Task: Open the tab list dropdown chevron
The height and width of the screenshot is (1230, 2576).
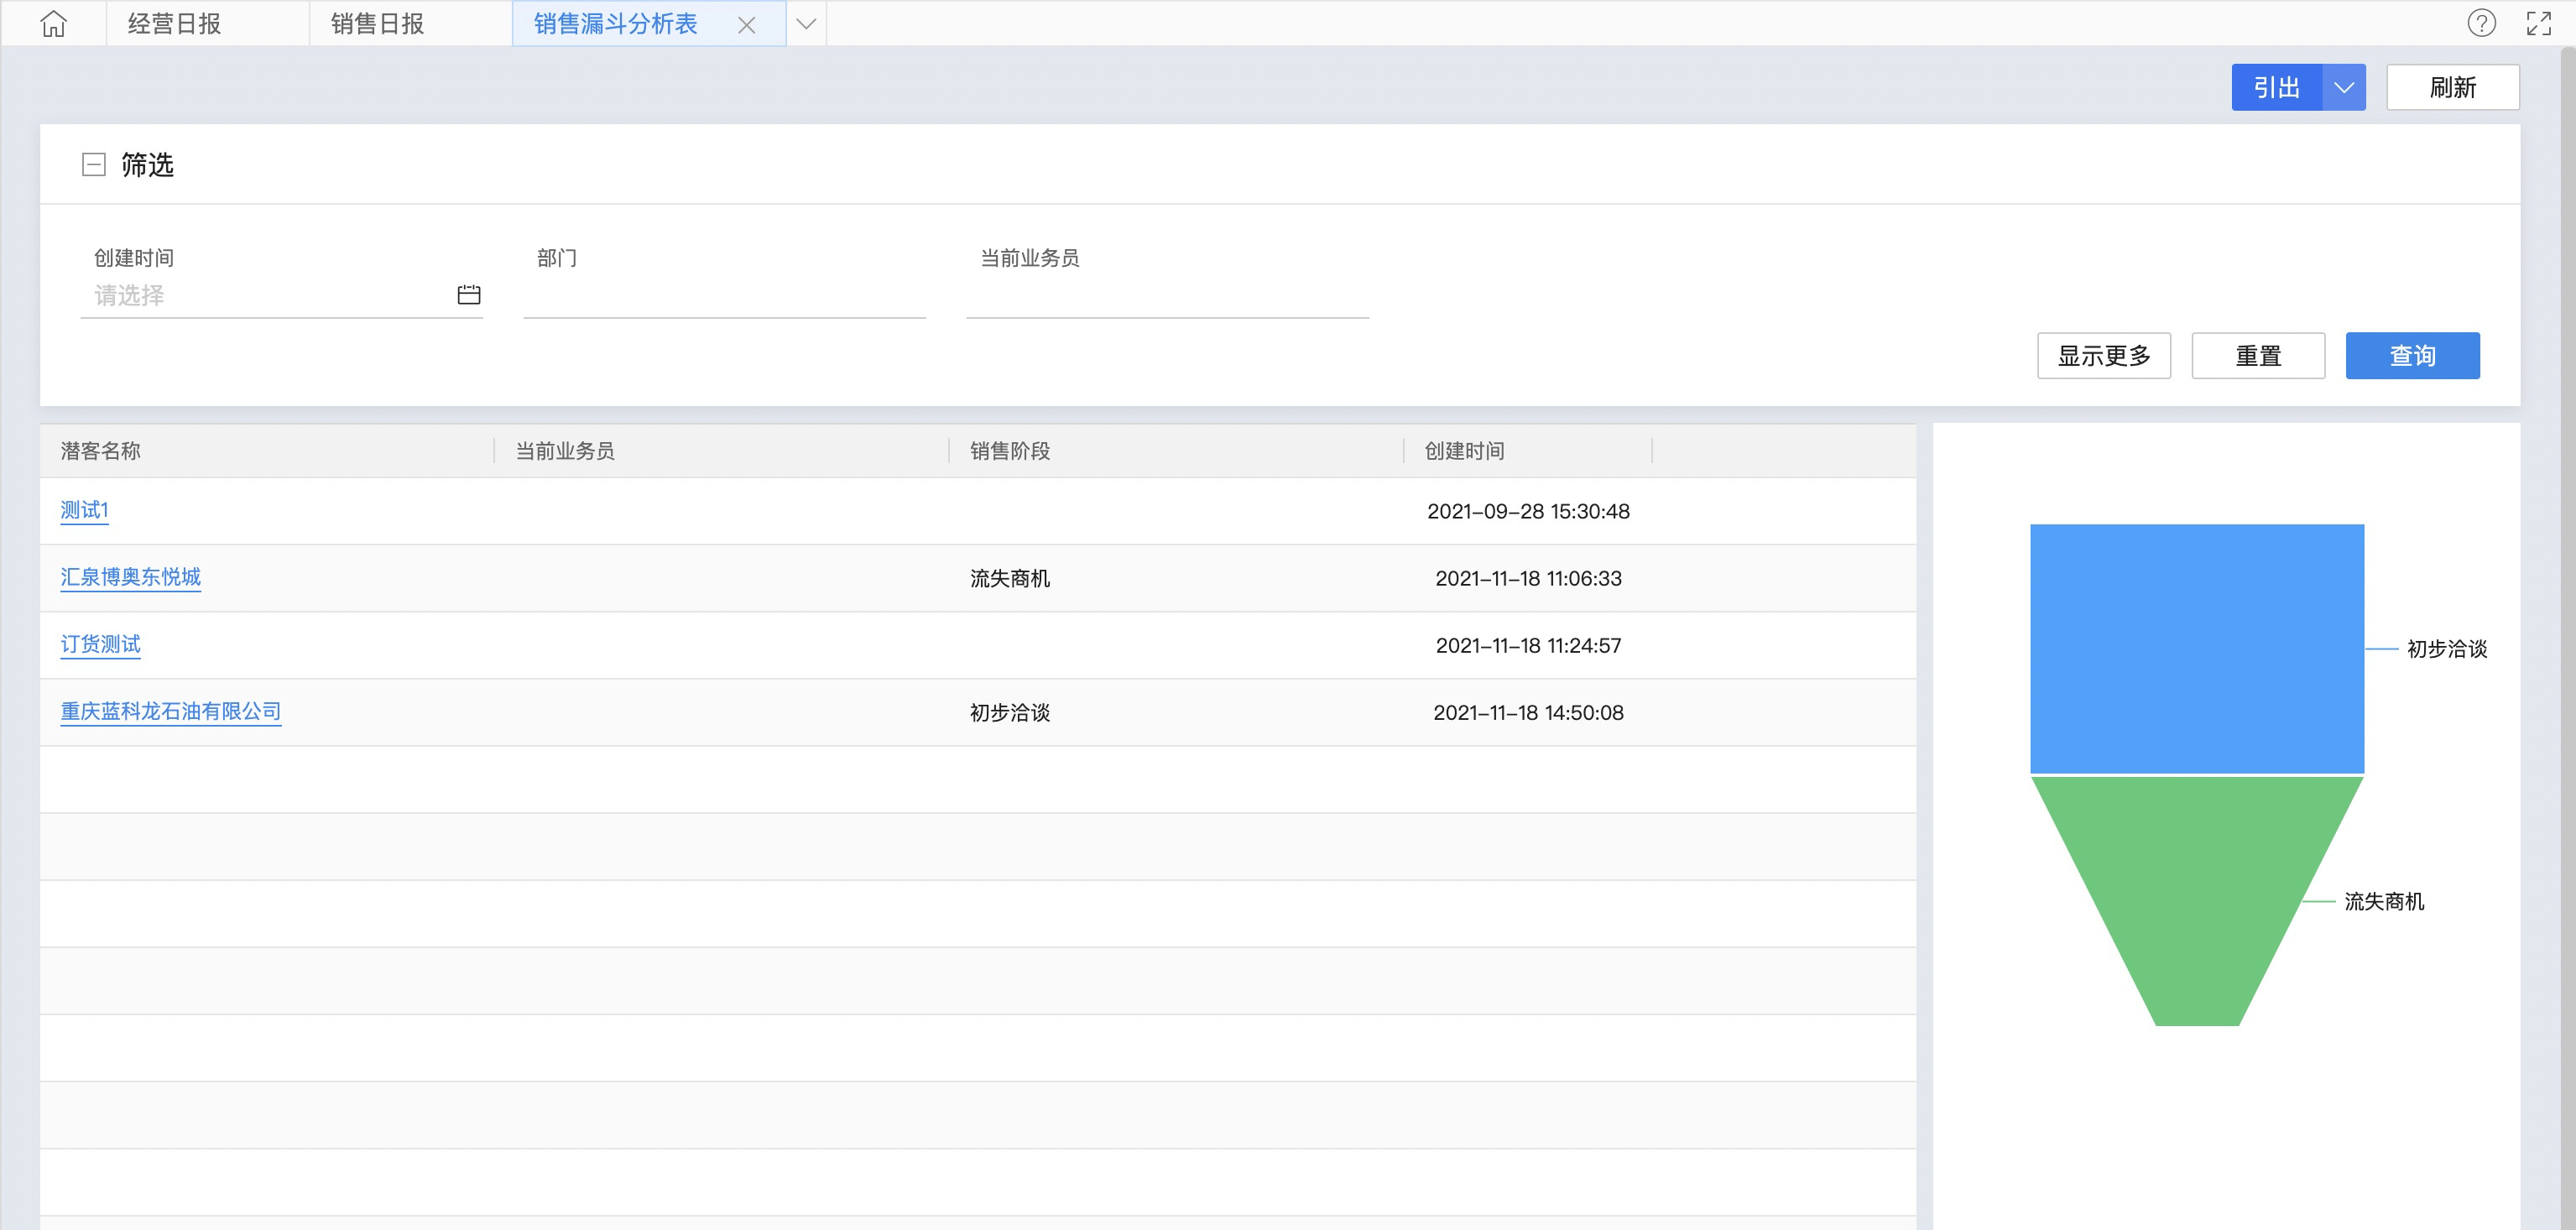Action: point(806,24)
